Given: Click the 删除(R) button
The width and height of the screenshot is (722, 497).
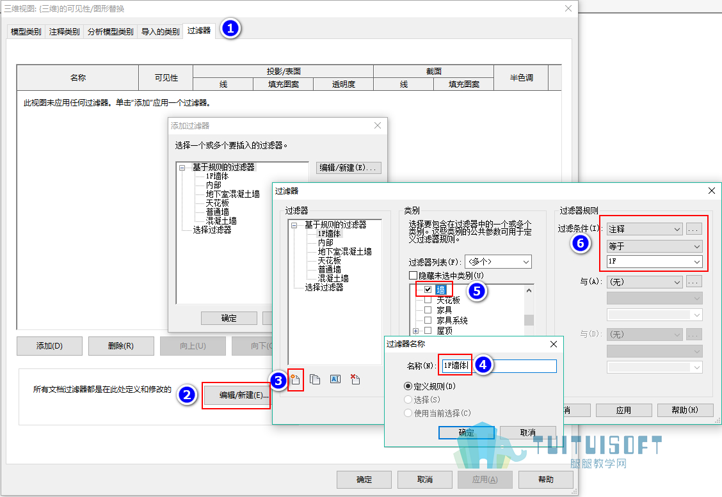Looking at the screenshot, I should pos(121,346).
